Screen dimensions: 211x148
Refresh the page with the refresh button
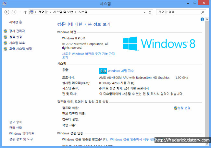coord(150,12)
